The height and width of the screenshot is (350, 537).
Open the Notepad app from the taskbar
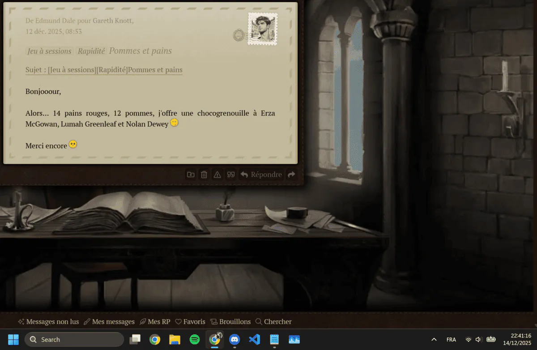[x=274, y=340]
